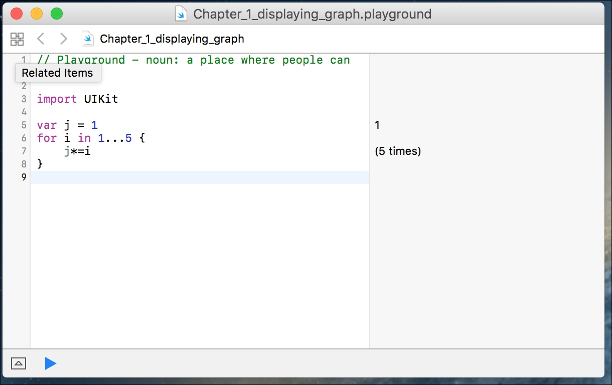The width and height of the screenshot is (612, 385).
Task: Place cursor on the "import UIKit" line
Action: click(78, 99)
